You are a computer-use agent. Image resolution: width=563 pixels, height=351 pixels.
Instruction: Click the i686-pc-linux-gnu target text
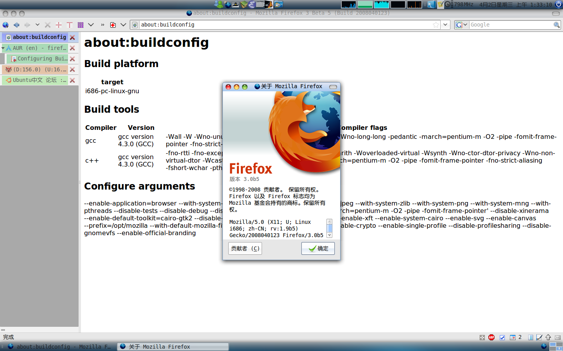[112, 91]
